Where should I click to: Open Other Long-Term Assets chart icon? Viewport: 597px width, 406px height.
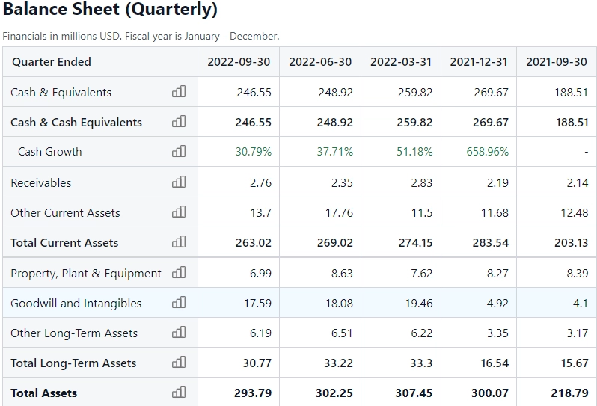click(x=178, y=333)
